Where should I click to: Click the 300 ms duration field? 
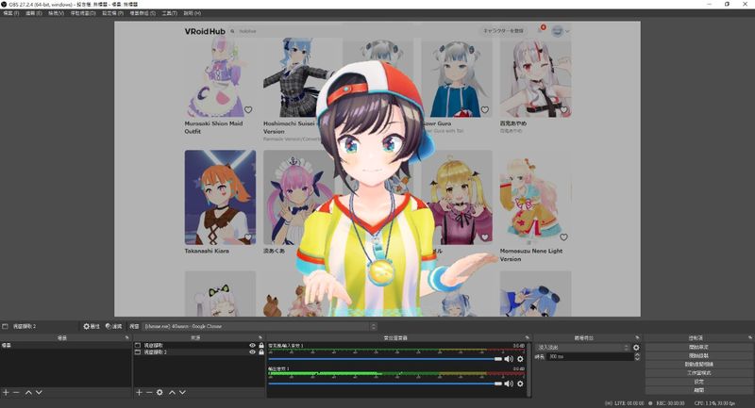pos(591,356)
